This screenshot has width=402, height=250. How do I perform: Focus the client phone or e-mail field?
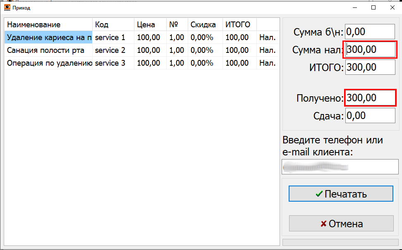340,167
